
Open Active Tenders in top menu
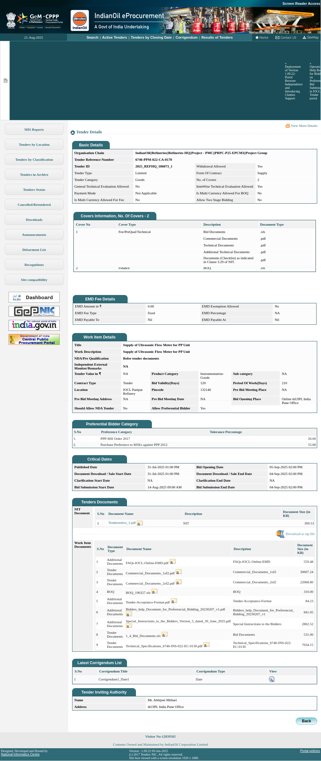(x=115, y=38)
